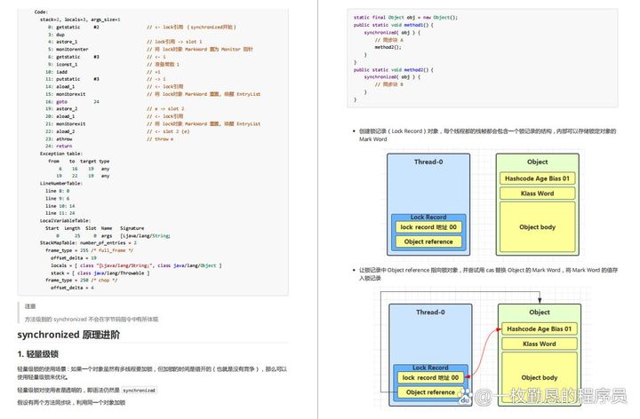The width and height of the screenshot is (640, 419).
Task: Click "Klass Word" box in red-arrow diagram
Action: coord(540,344)
